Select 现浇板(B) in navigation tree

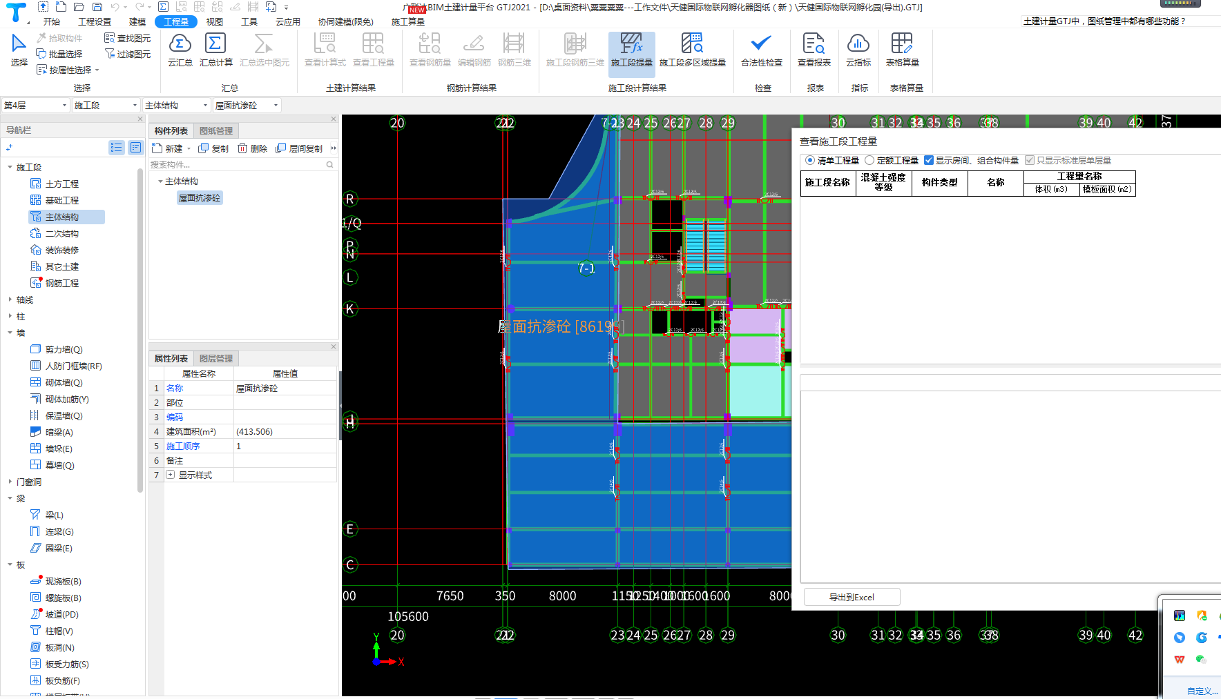coord(56,581)
